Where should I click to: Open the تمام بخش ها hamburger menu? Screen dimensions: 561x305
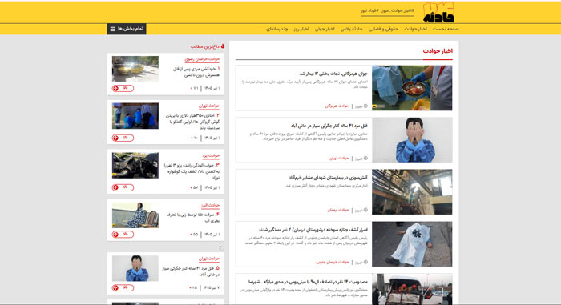pos(127,29)
